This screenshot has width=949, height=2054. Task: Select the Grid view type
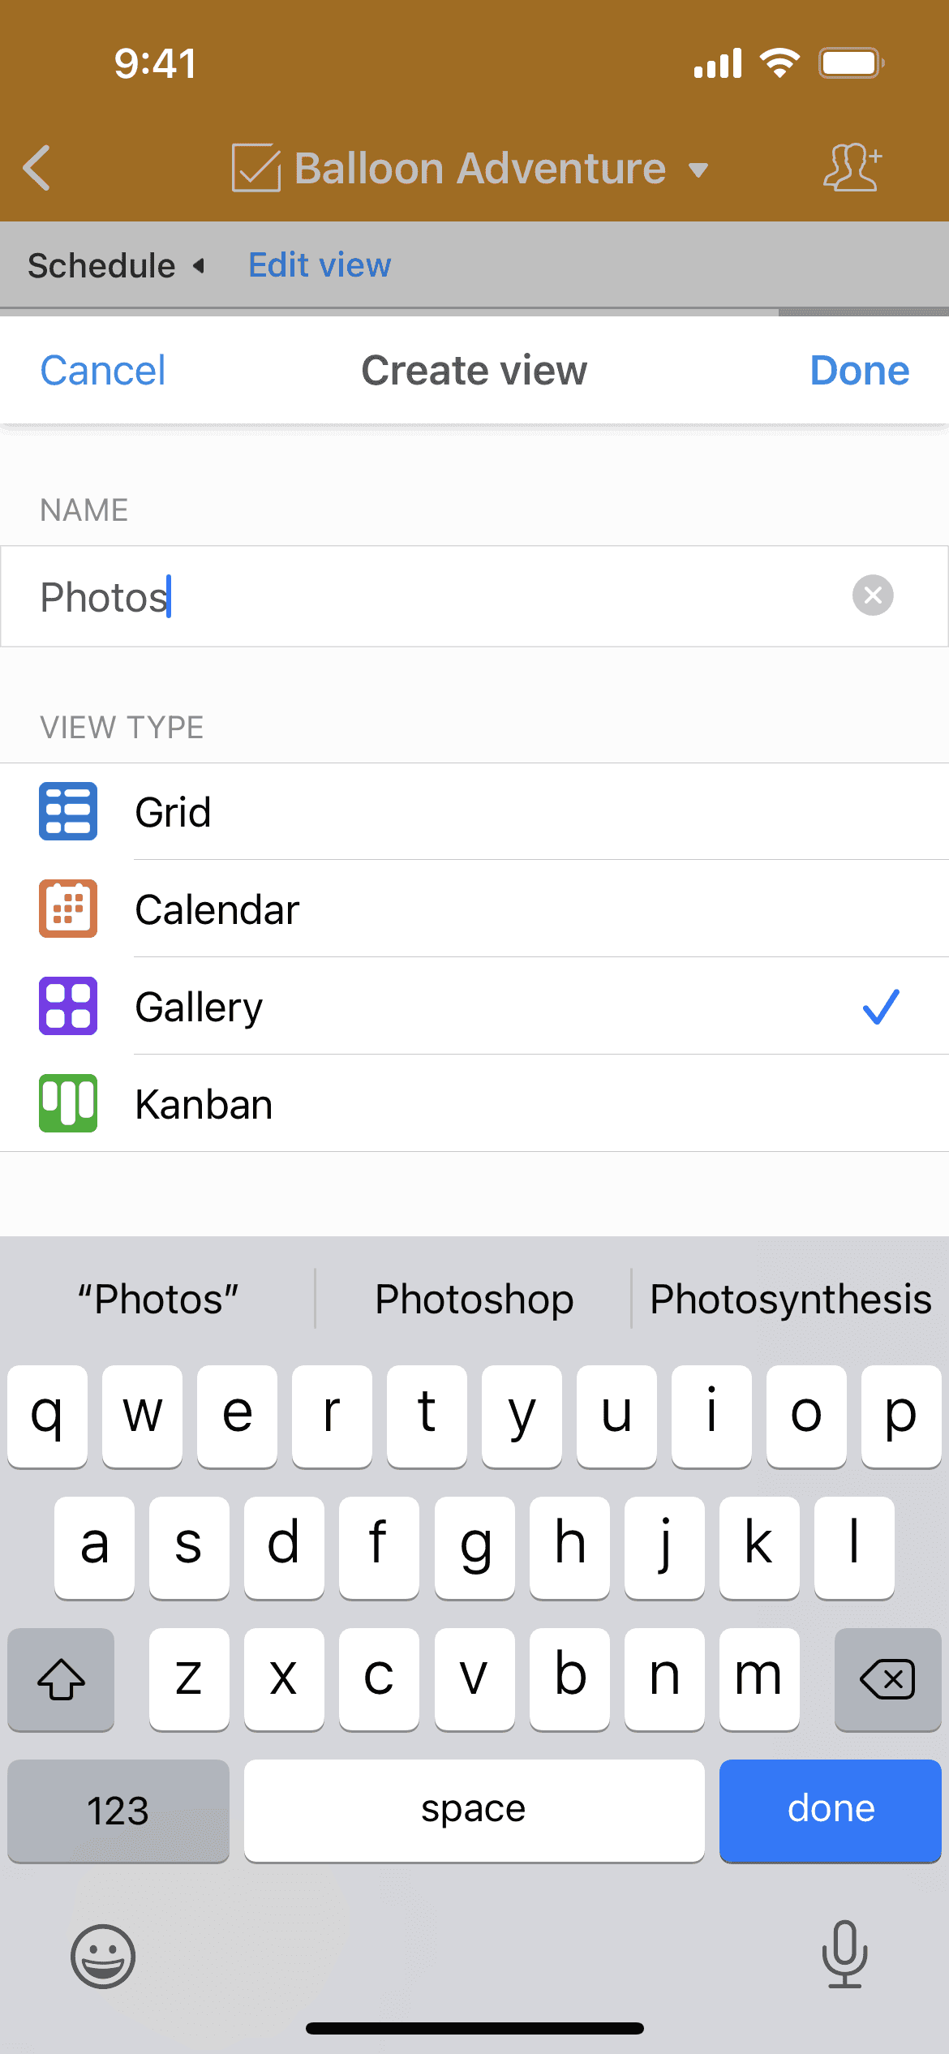[x=173, y=812]
